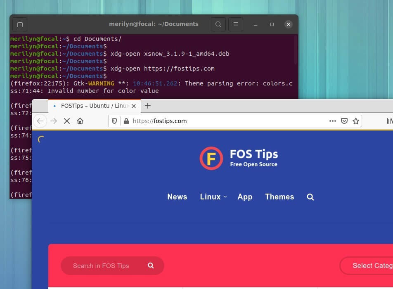Image resolution: width=393 pixels, height=289 pixels.
Task: Open a new Firefox tab
Action: click(x=148, y=106)
